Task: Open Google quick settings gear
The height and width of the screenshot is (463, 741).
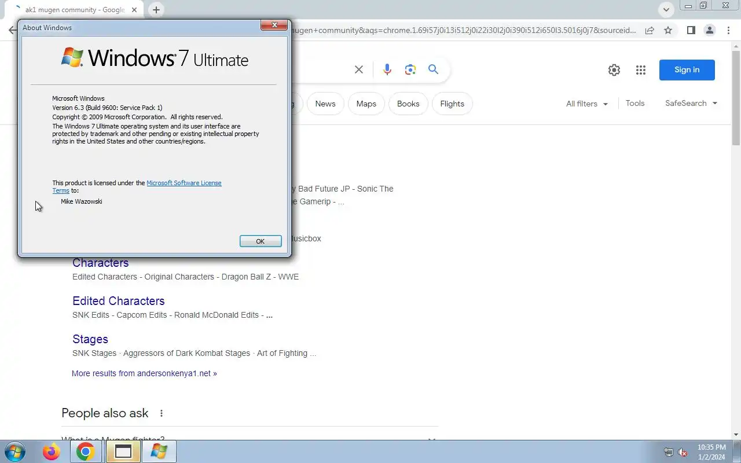Action: (614, 70)
